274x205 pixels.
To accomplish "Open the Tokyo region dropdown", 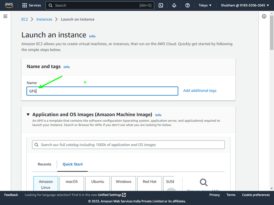I will 205,5.
